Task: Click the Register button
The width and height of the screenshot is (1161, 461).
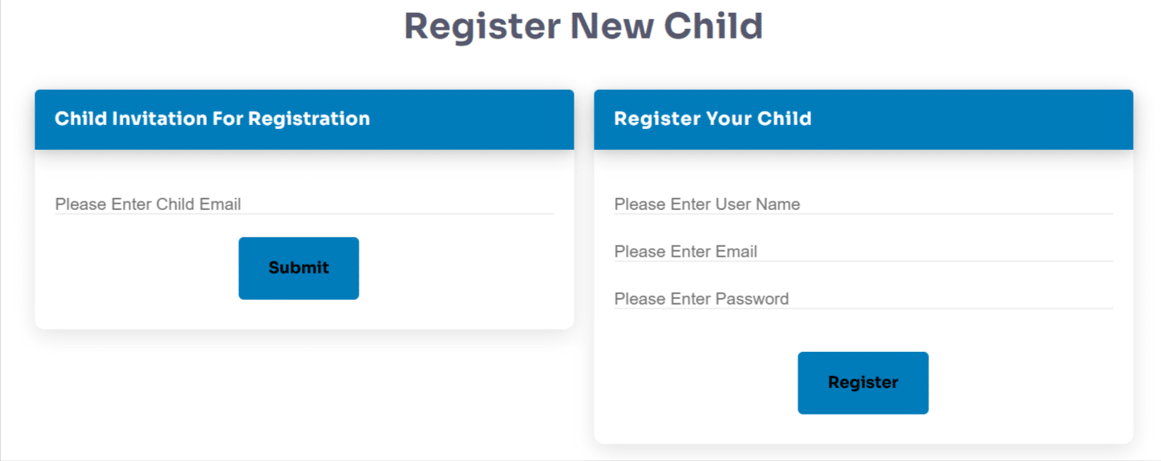Action: point(863,382)
